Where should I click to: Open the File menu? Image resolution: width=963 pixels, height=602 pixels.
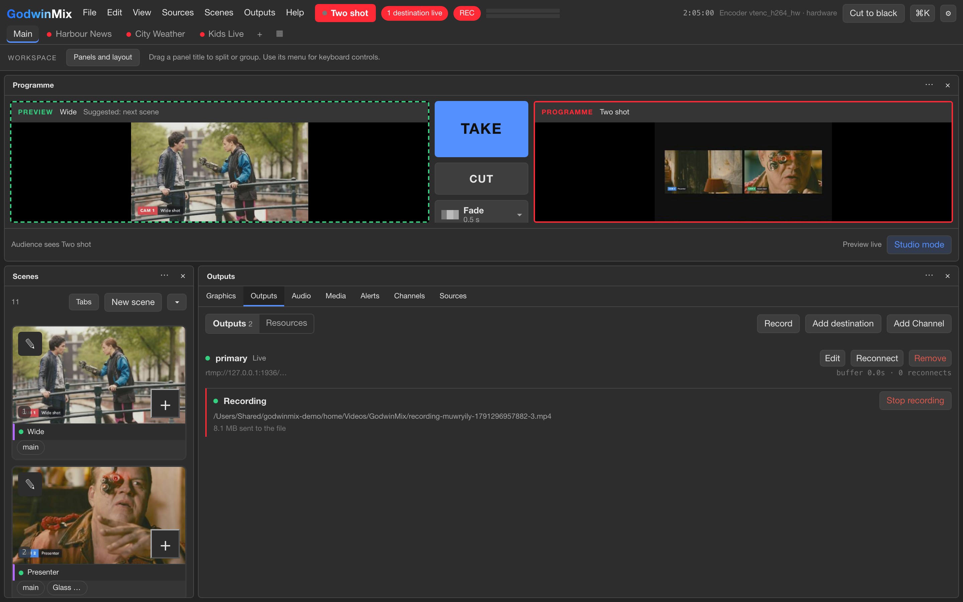(89, 13)
